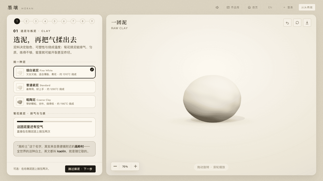This screenshot has height=181, width=323.
Task: Switch language to EN
Action: (x=270, y=7)
